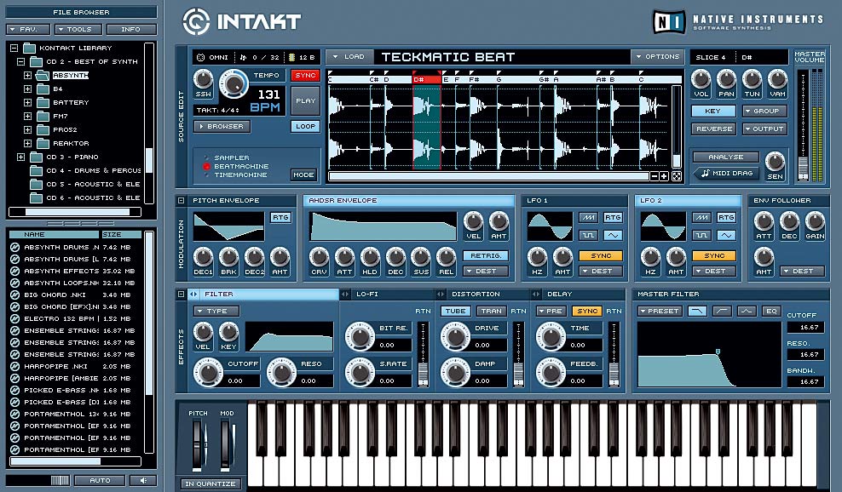Click the Absynth Drums first file icon

point(15,247)
